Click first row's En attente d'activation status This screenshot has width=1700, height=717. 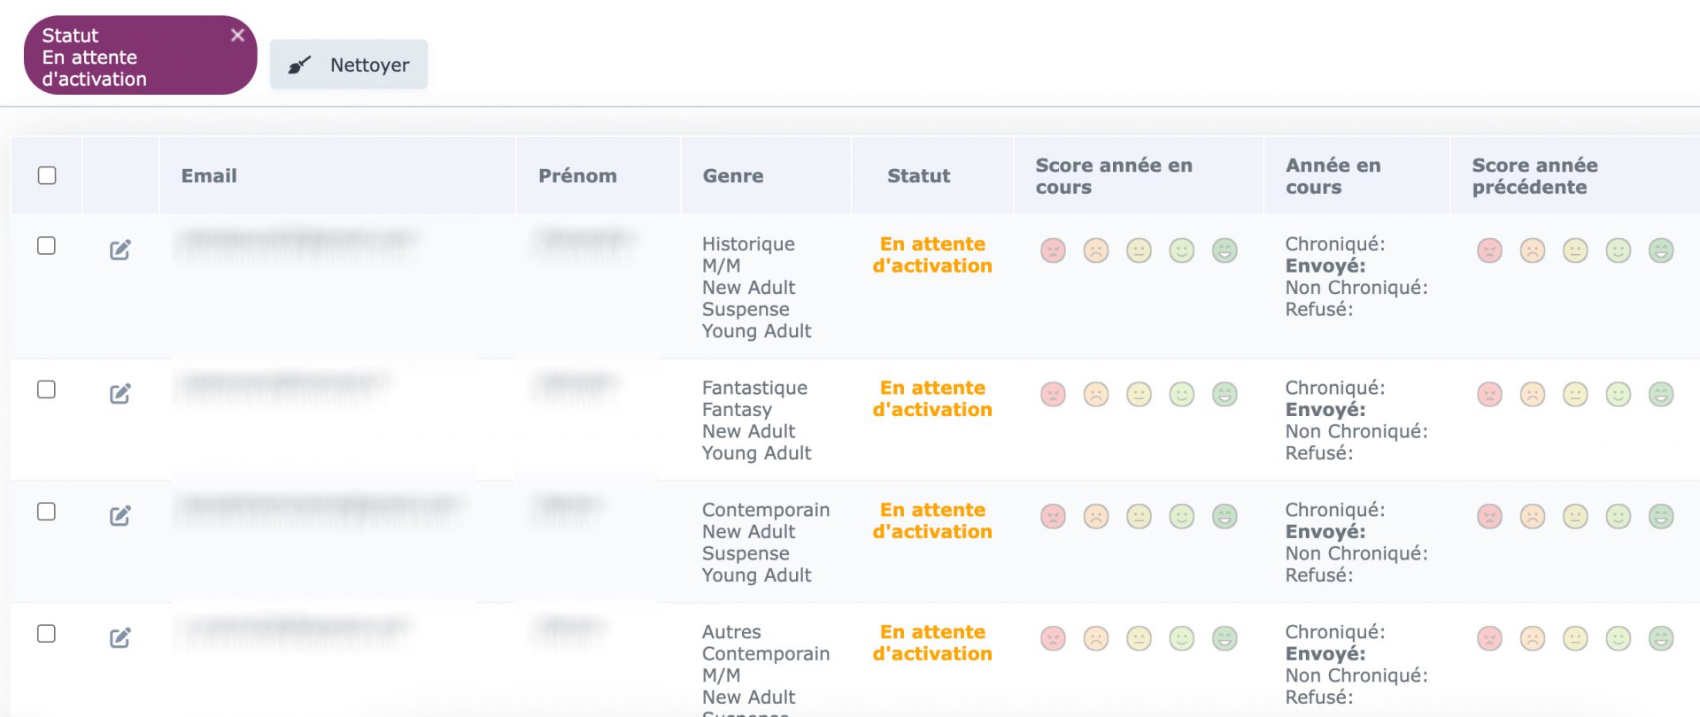click(932, 255)
